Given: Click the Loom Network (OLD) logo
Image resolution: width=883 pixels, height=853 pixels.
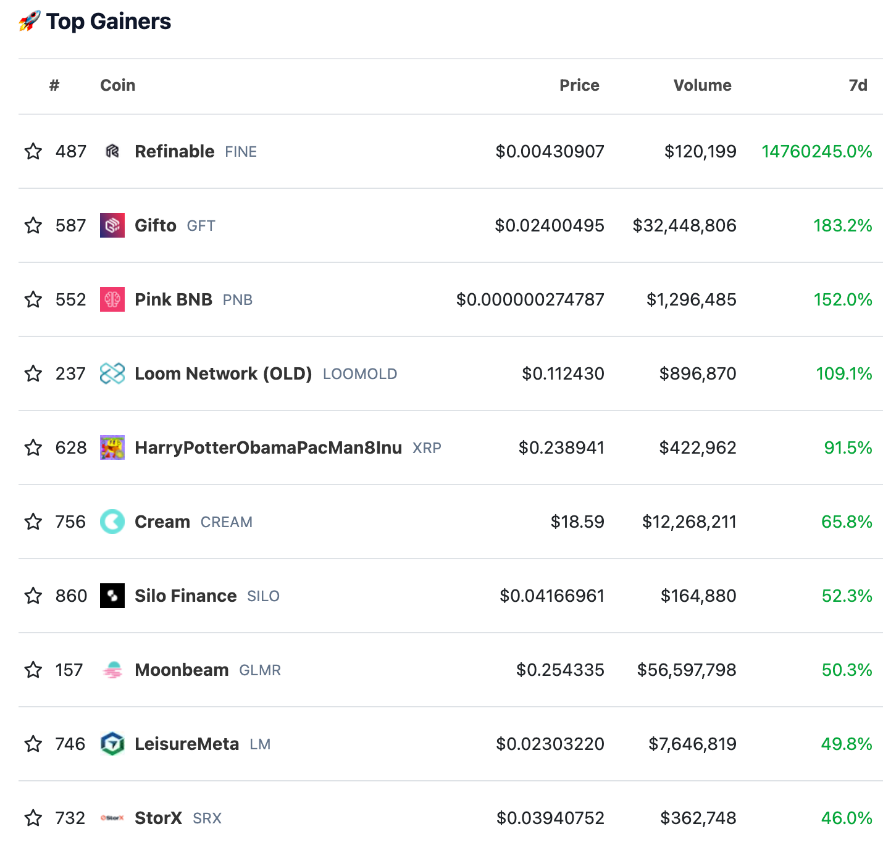Looking at the screenshot, I should point(112,373).
